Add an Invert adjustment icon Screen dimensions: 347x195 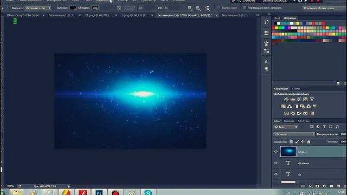point(286,113)
